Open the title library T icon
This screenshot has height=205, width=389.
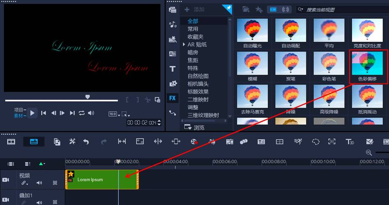click(x=173, y=69)
